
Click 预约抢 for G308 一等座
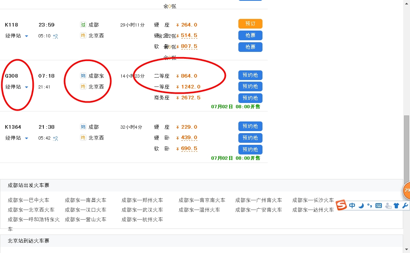pos(250,86)
